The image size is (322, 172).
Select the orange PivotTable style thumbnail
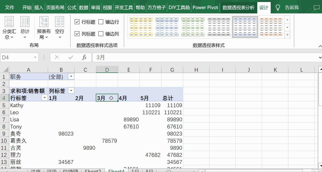[271, 27]
